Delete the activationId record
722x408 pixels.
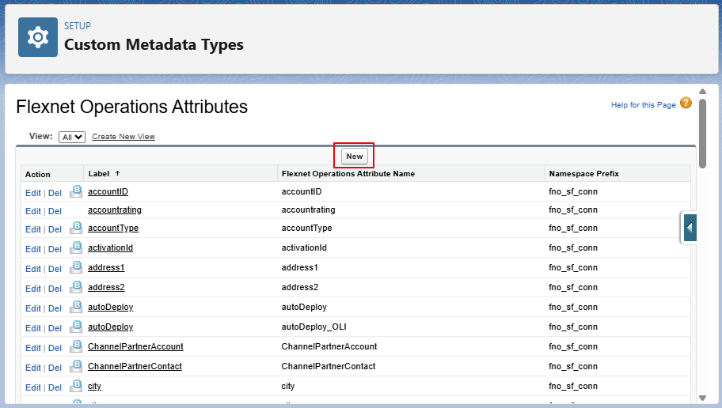[x=55, y=249]
